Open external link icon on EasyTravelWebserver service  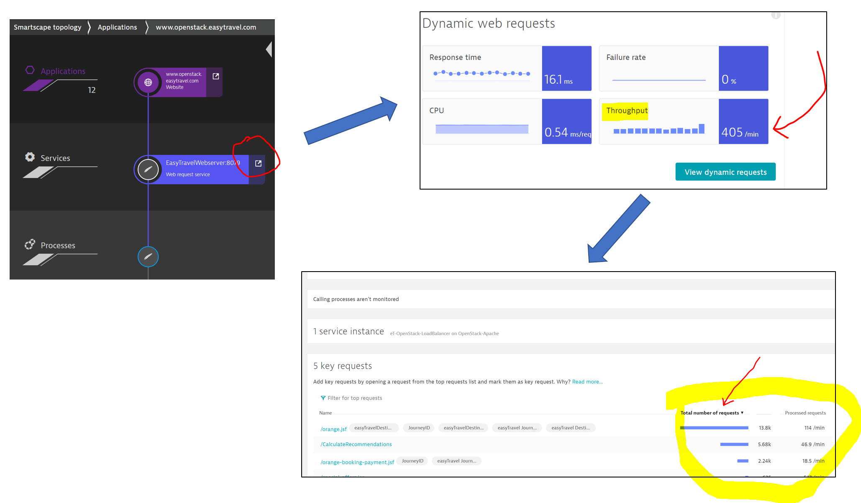coord(258,164)
